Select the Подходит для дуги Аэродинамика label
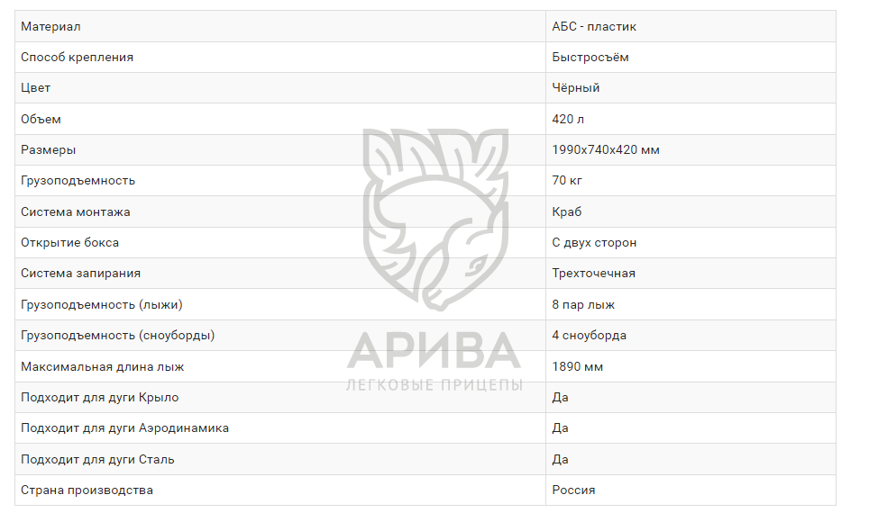Screen dimensions: 869x522 (124, 428)
